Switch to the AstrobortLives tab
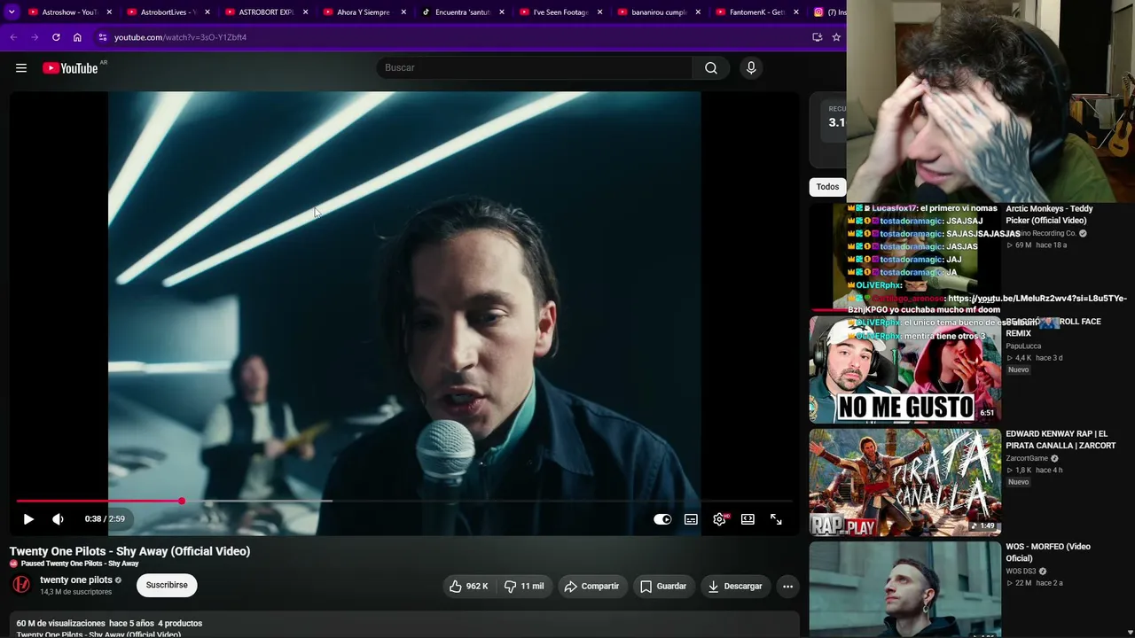This screenshot has height=638, width=1135. pos(166,12)
